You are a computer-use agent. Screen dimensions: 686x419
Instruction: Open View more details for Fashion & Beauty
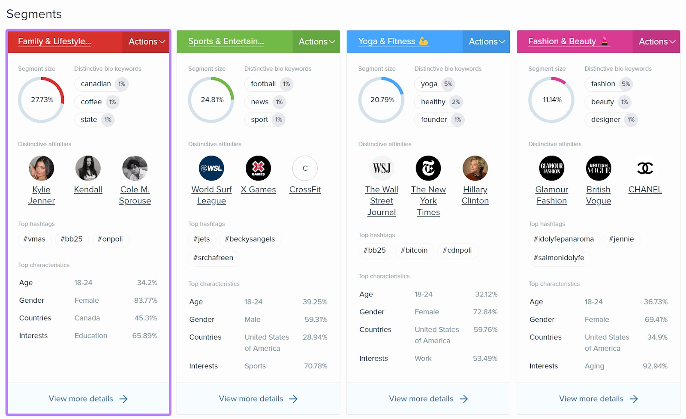click(599, 398)
